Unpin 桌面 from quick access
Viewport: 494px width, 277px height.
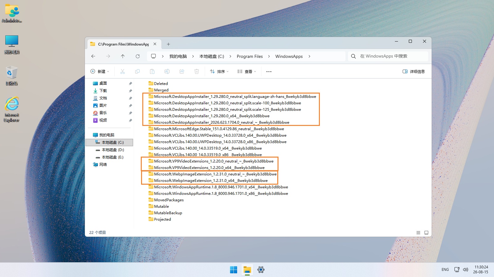[130, 83]
